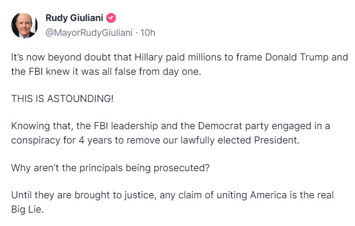Open Rudy Giuliani's profile picture
355x226 pixels.
24,25
